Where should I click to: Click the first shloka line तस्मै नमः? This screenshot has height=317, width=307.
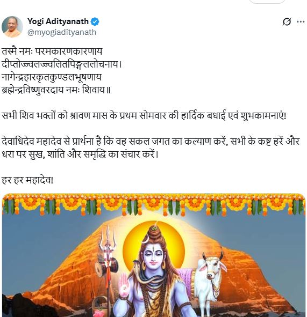(52, 51)
